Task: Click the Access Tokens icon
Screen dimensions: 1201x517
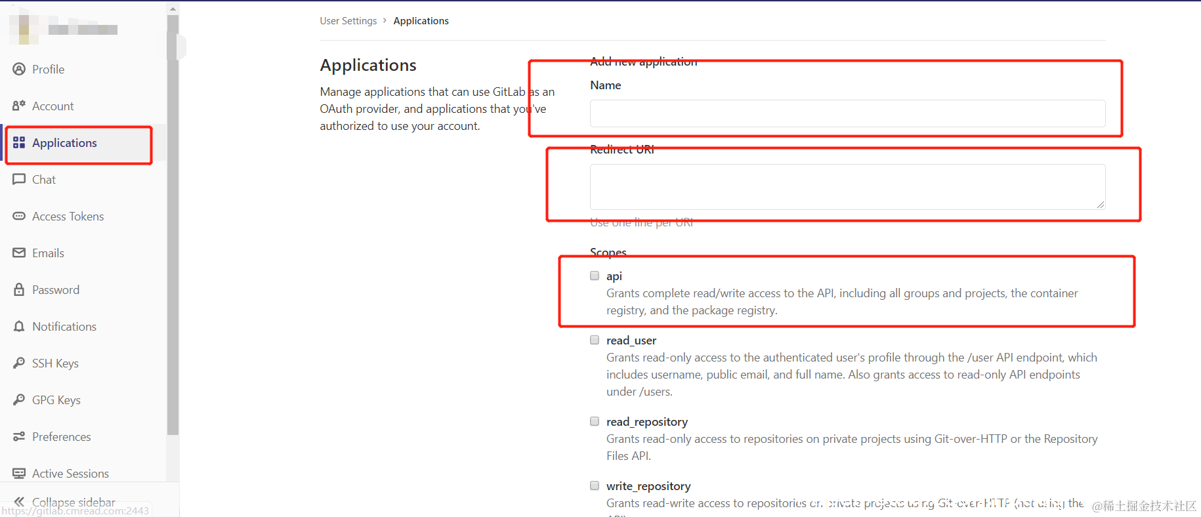Action: (x=19, y=216)
